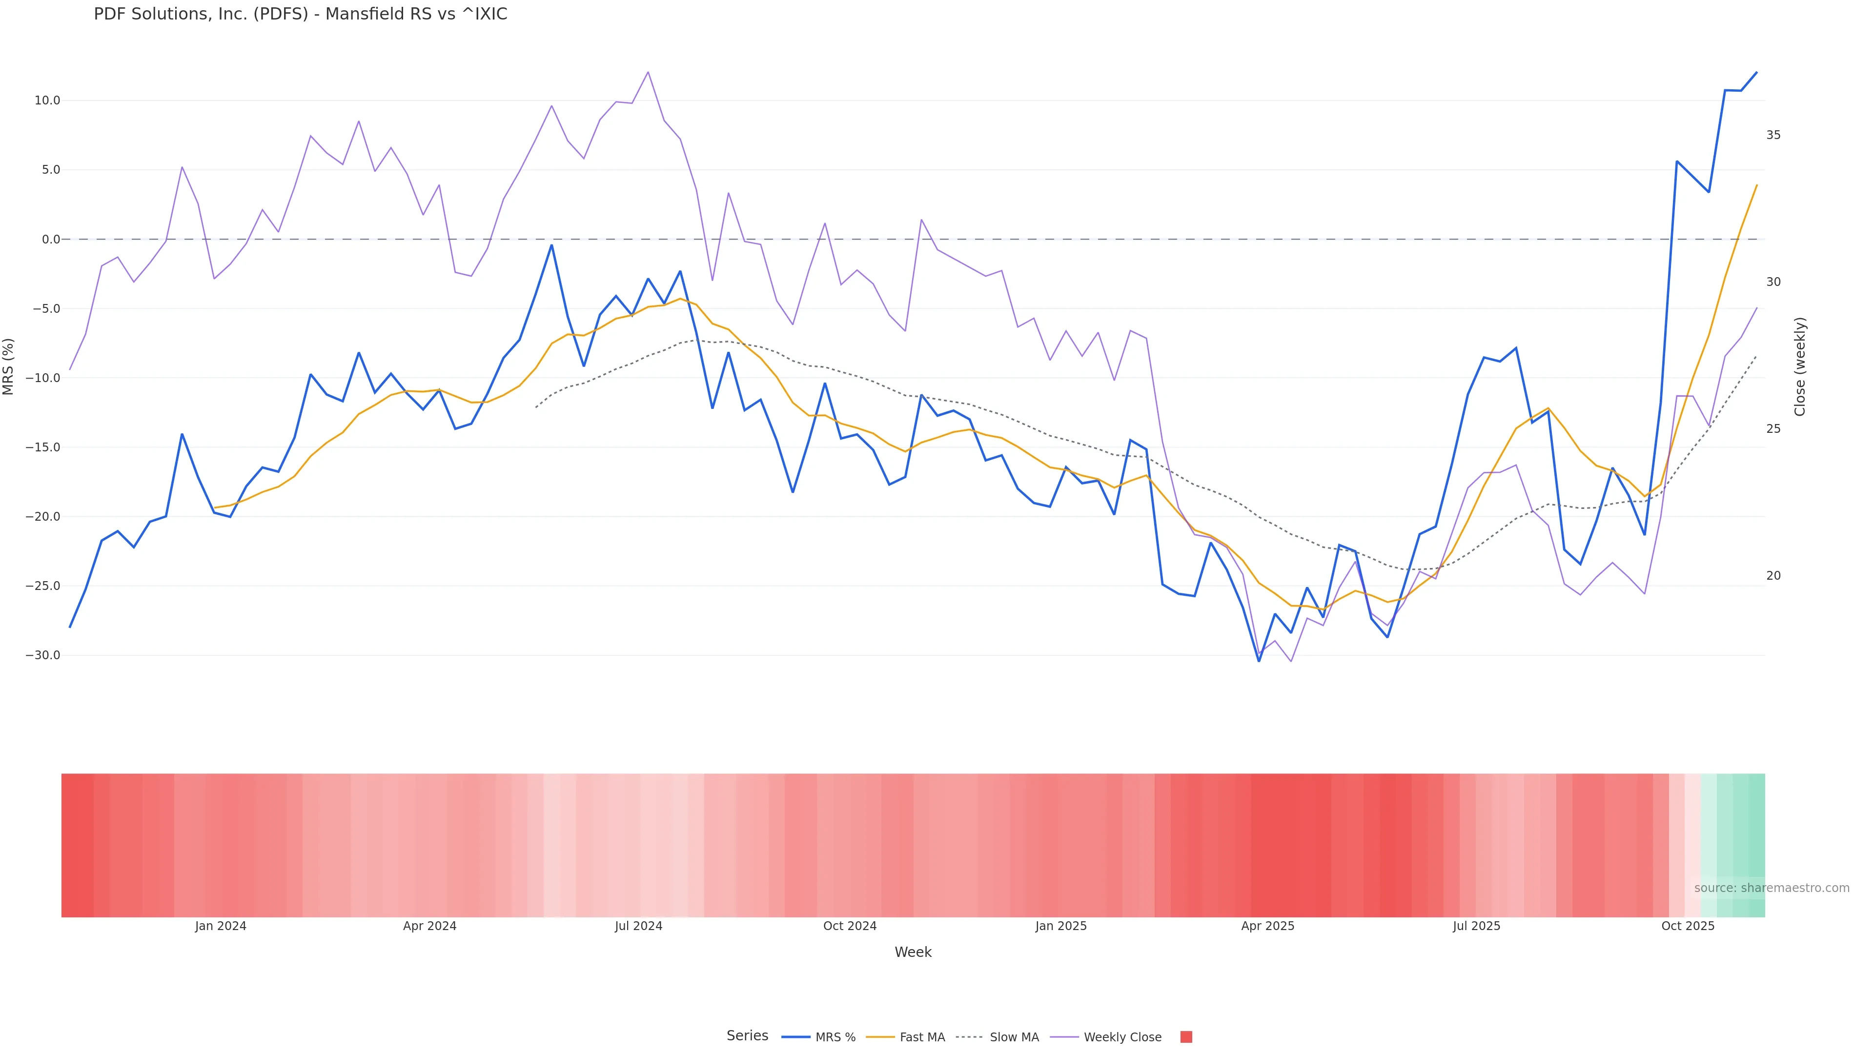Click the blue MRS % line sample in legend
The image size is (1874, 1054).
coord(795,1037)
